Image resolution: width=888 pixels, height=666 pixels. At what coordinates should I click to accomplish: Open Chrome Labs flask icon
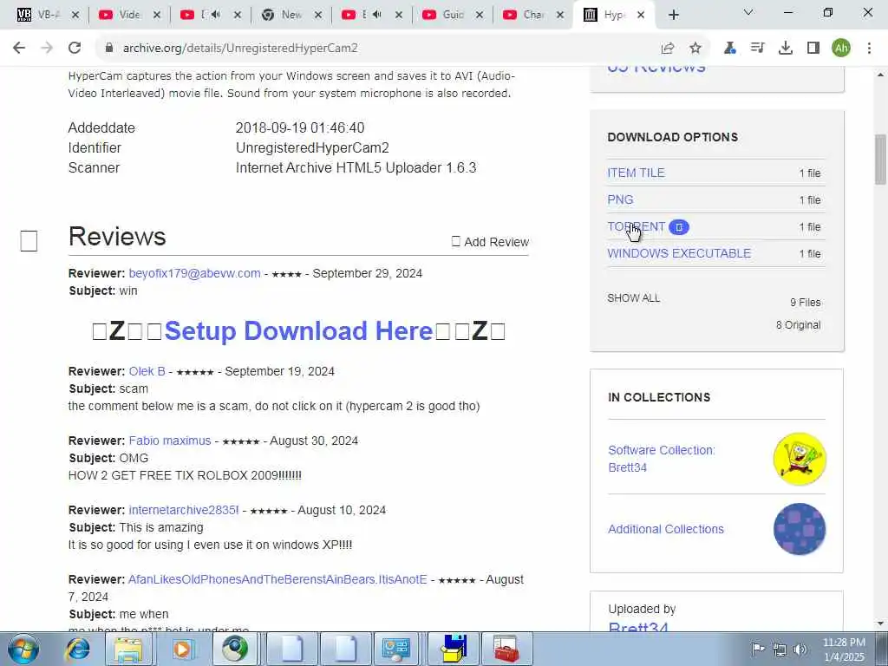730,49
